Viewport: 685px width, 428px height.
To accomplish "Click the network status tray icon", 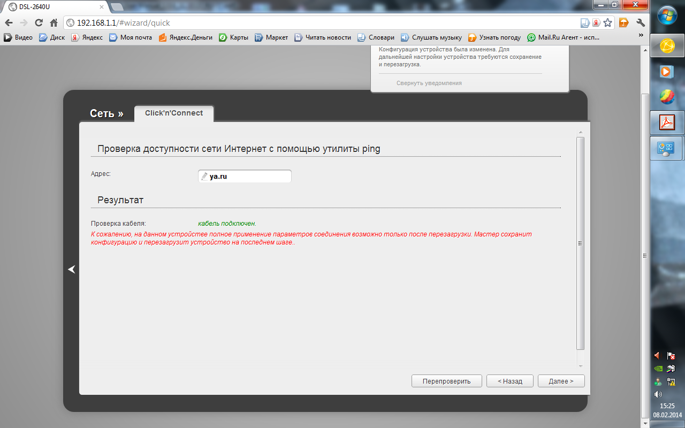I will pyautogui.click(x=671, y=381).
